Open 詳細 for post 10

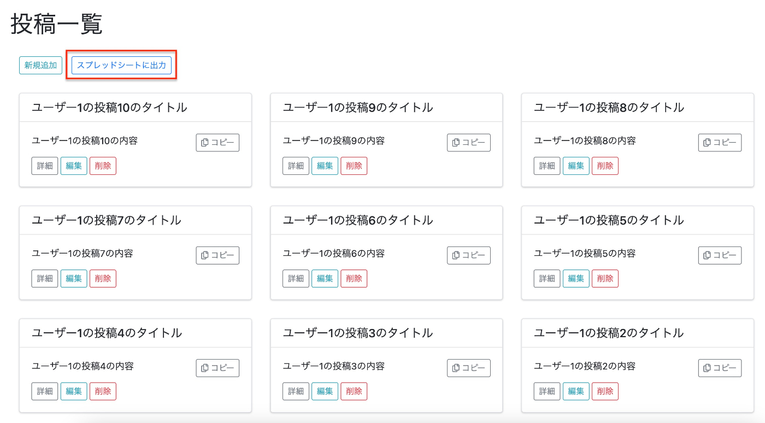click(45, 166)
